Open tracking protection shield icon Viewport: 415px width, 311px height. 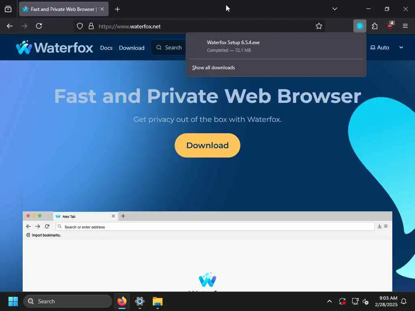click(80, 26)
